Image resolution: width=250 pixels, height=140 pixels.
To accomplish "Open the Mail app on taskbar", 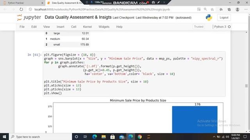I will click(122, 136).
